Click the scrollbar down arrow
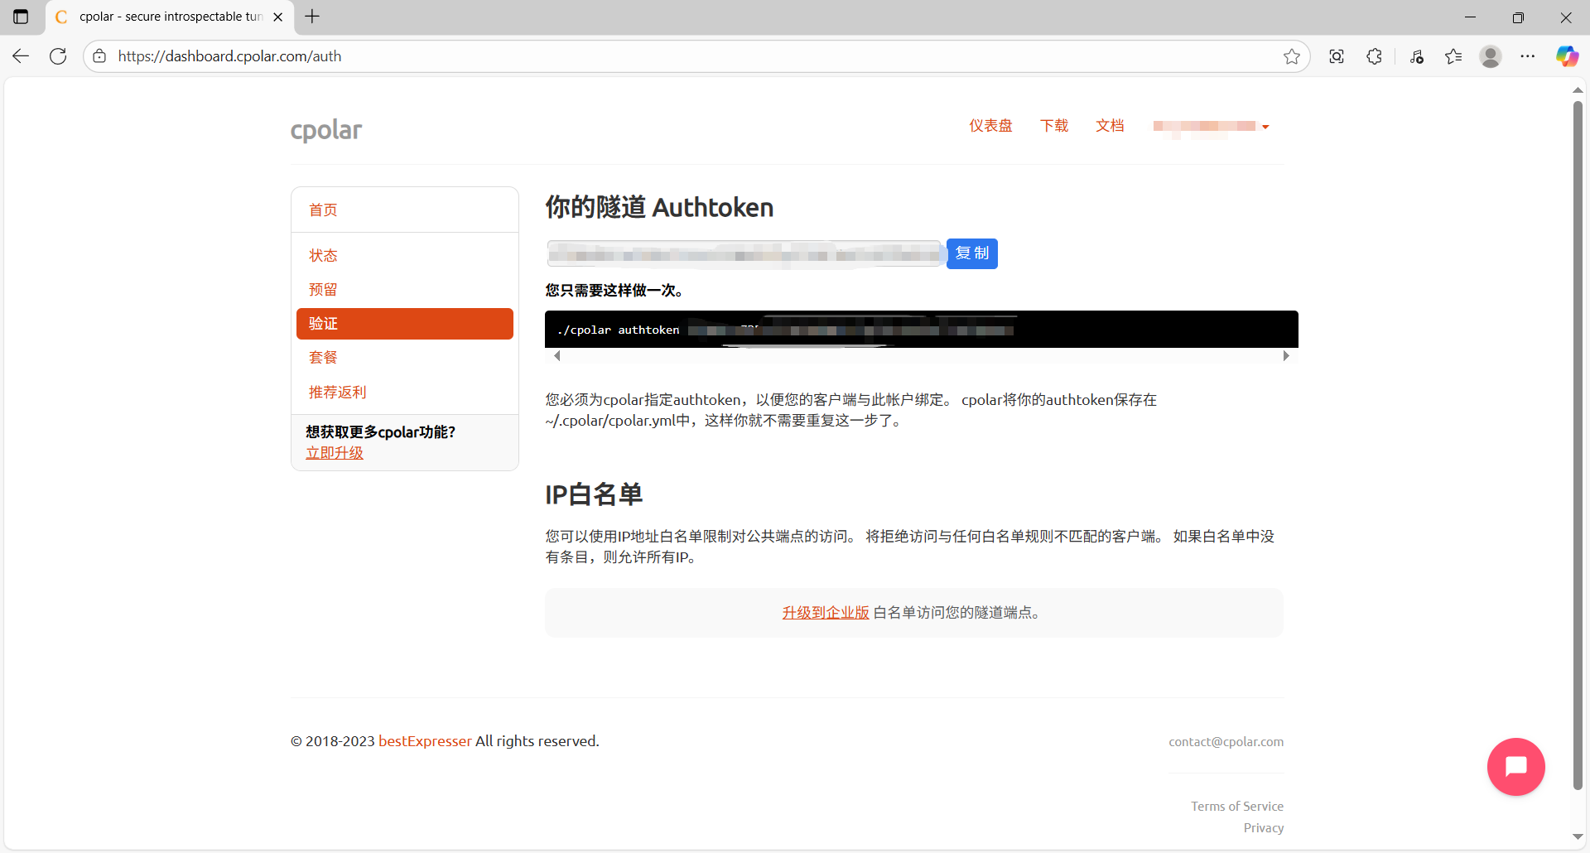This screenshot has height=853, width=1590. pos(1578,837)
